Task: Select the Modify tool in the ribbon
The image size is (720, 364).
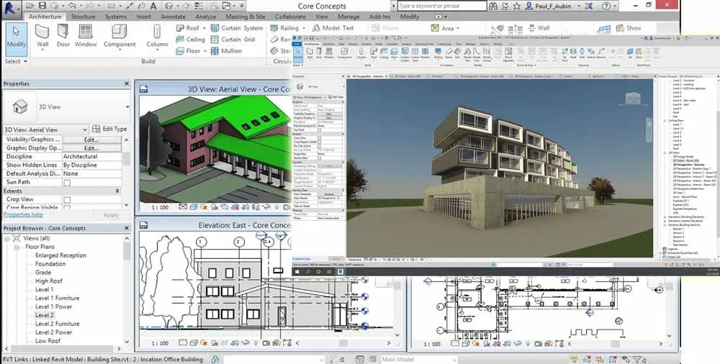Action: click(16, 40)
